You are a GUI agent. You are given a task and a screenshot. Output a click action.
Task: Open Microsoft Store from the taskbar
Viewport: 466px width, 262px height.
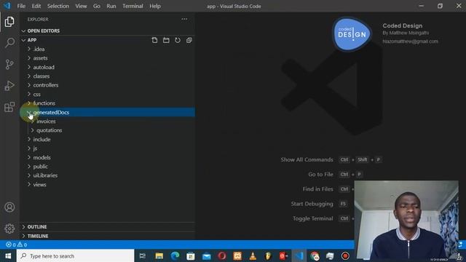[x=191, y=255]
